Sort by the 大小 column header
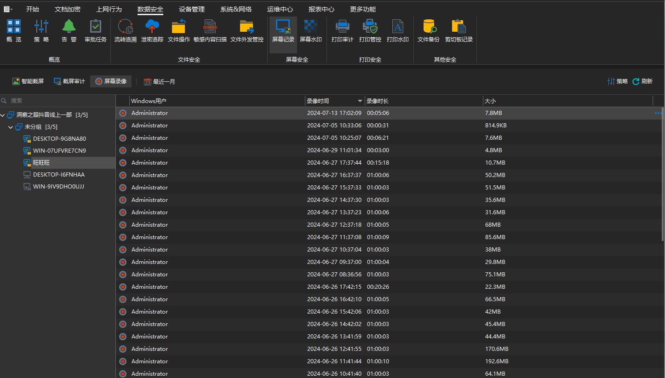This screenshot has height=378, width=665. 568,101
